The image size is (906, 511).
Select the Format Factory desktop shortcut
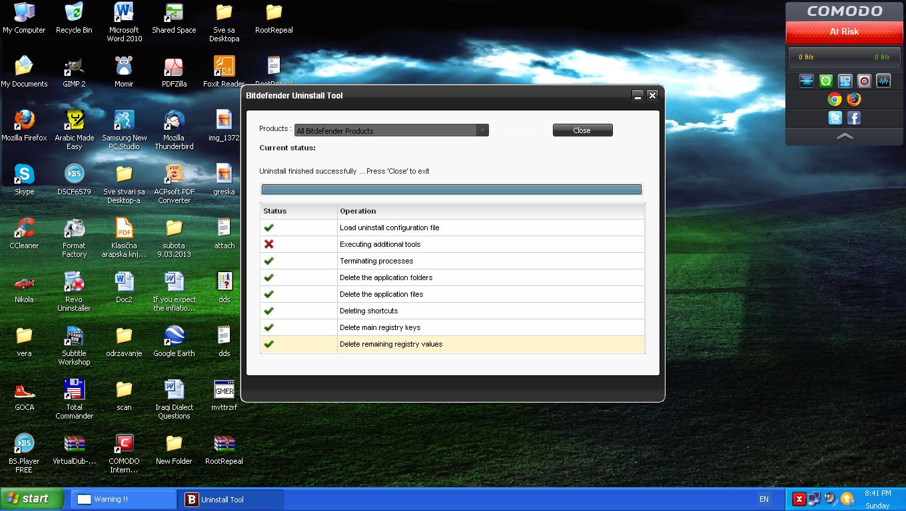[74, 238]
